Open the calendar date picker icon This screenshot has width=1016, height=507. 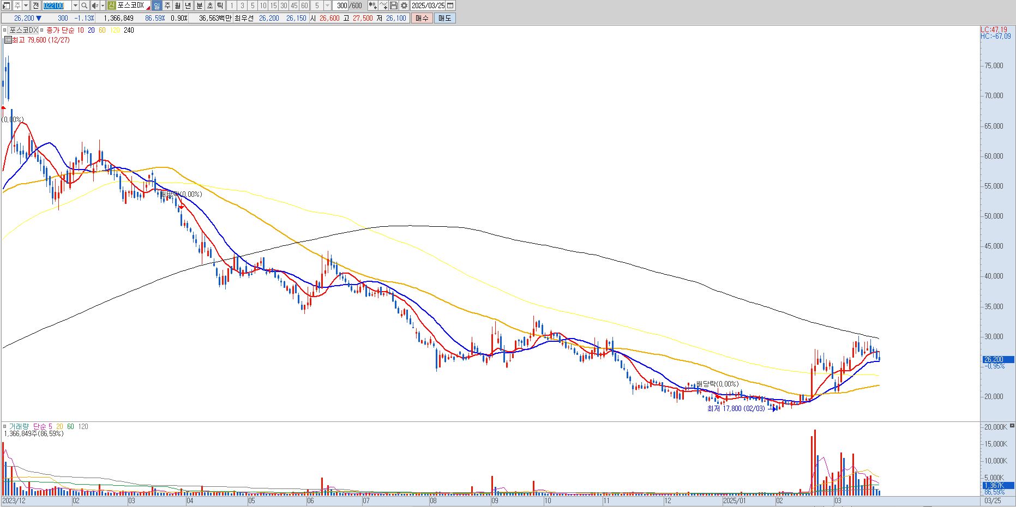[450, 5]
